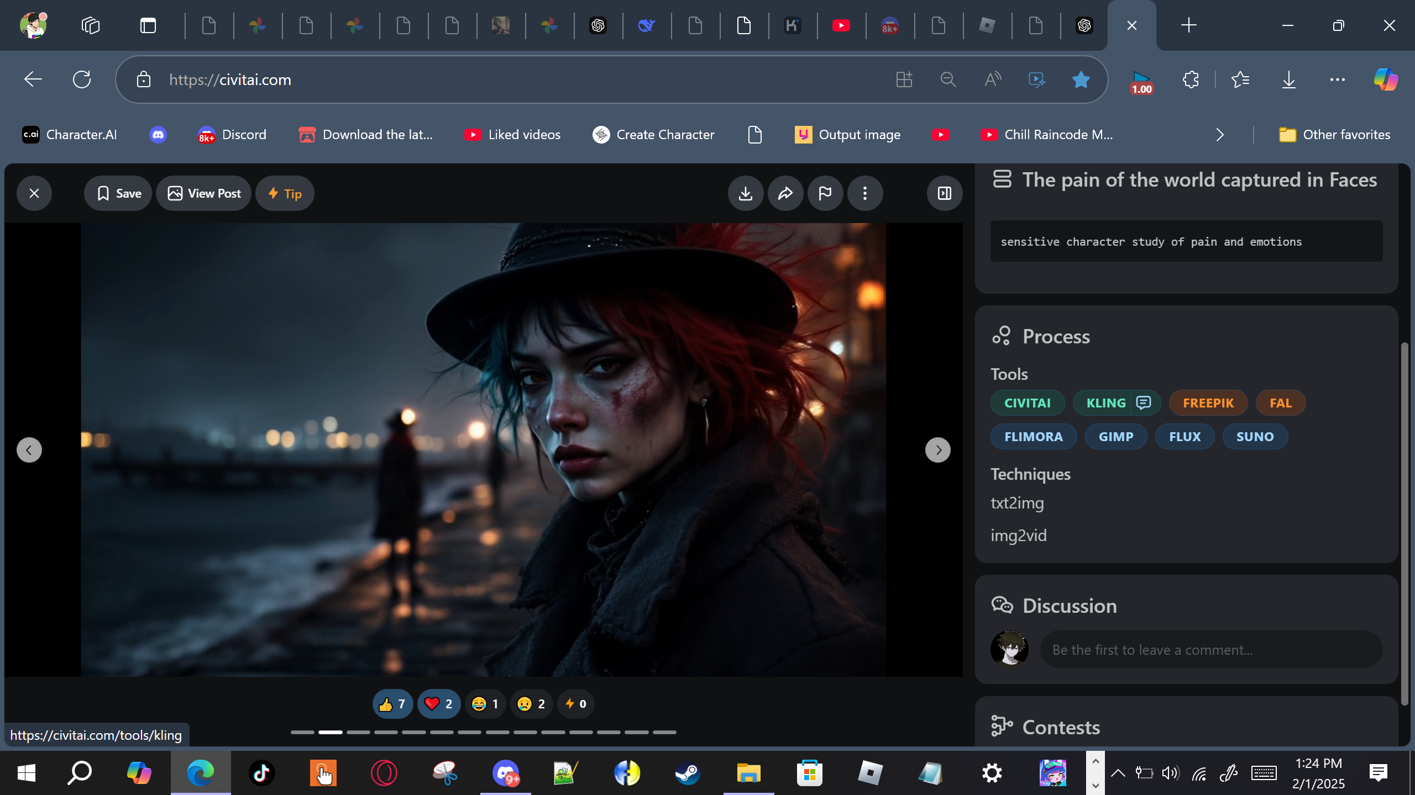1415x795 pixels.
Task: Open the three-dot options menu for the image
Action: (865, 193)
